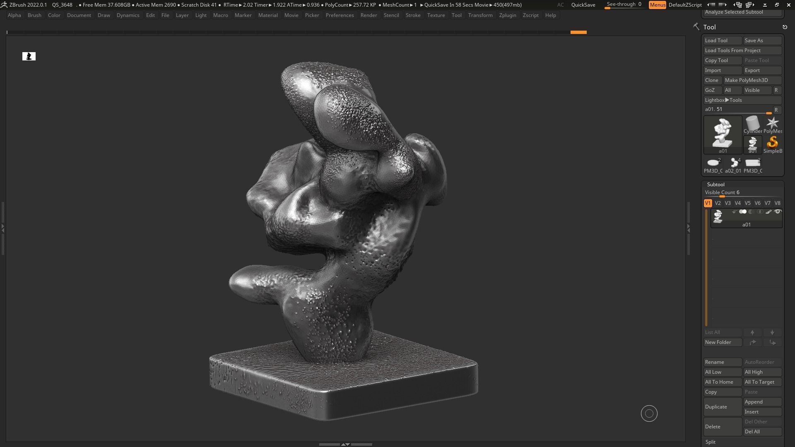The height and width of the screenshot is (447, 795).
Task: Click Append subtool button
Action: [762, 402]
